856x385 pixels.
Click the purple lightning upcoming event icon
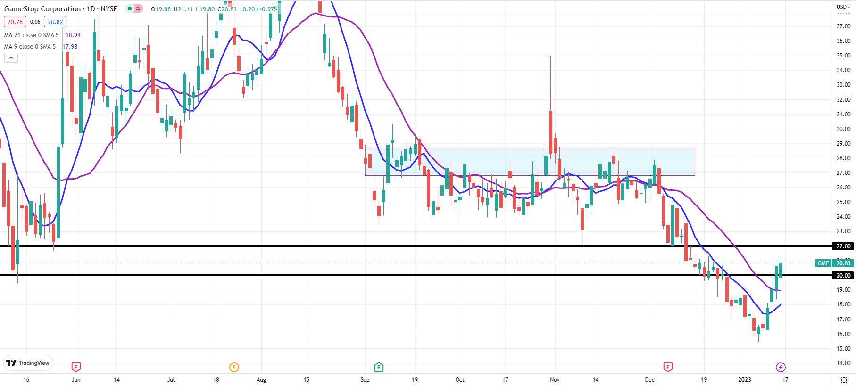click(x=781, y=367)
